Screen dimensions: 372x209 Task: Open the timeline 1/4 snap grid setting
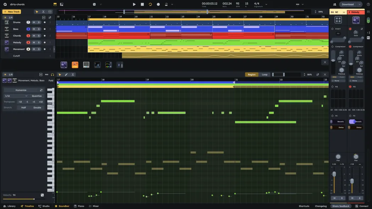[x=8, y=17]
